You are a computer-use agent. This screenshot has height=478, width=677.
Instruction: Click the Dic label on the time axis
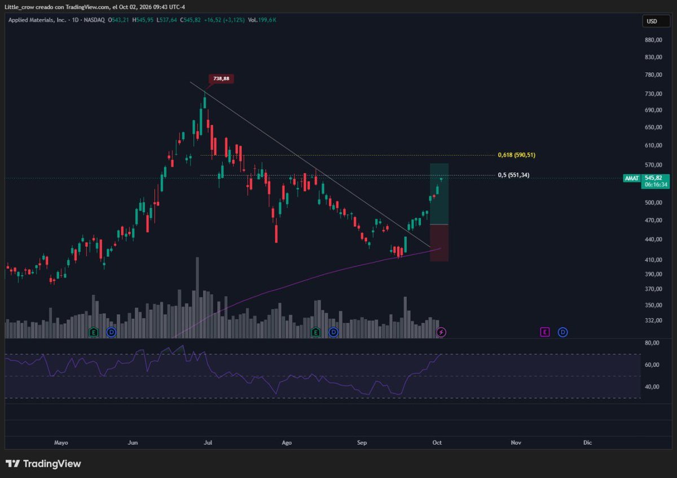click(587, 443)
